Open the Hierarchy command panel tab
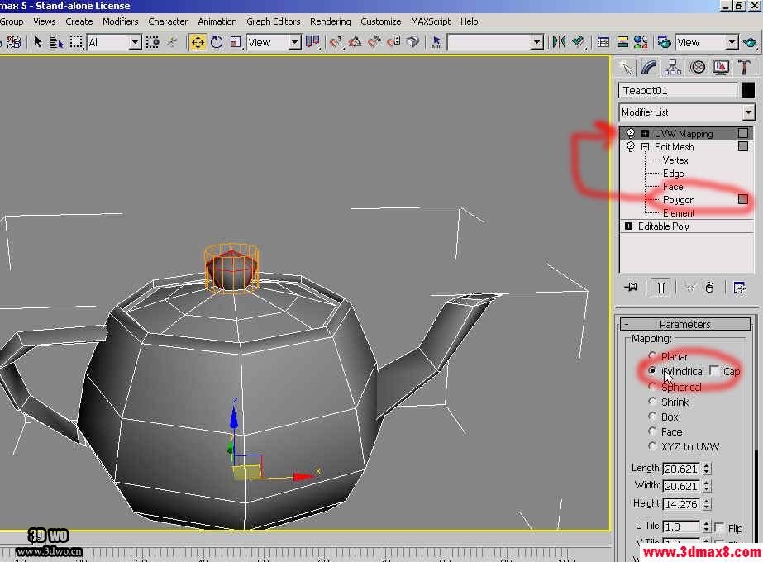This screenshot has width=763, height=562. click(673, 67)
